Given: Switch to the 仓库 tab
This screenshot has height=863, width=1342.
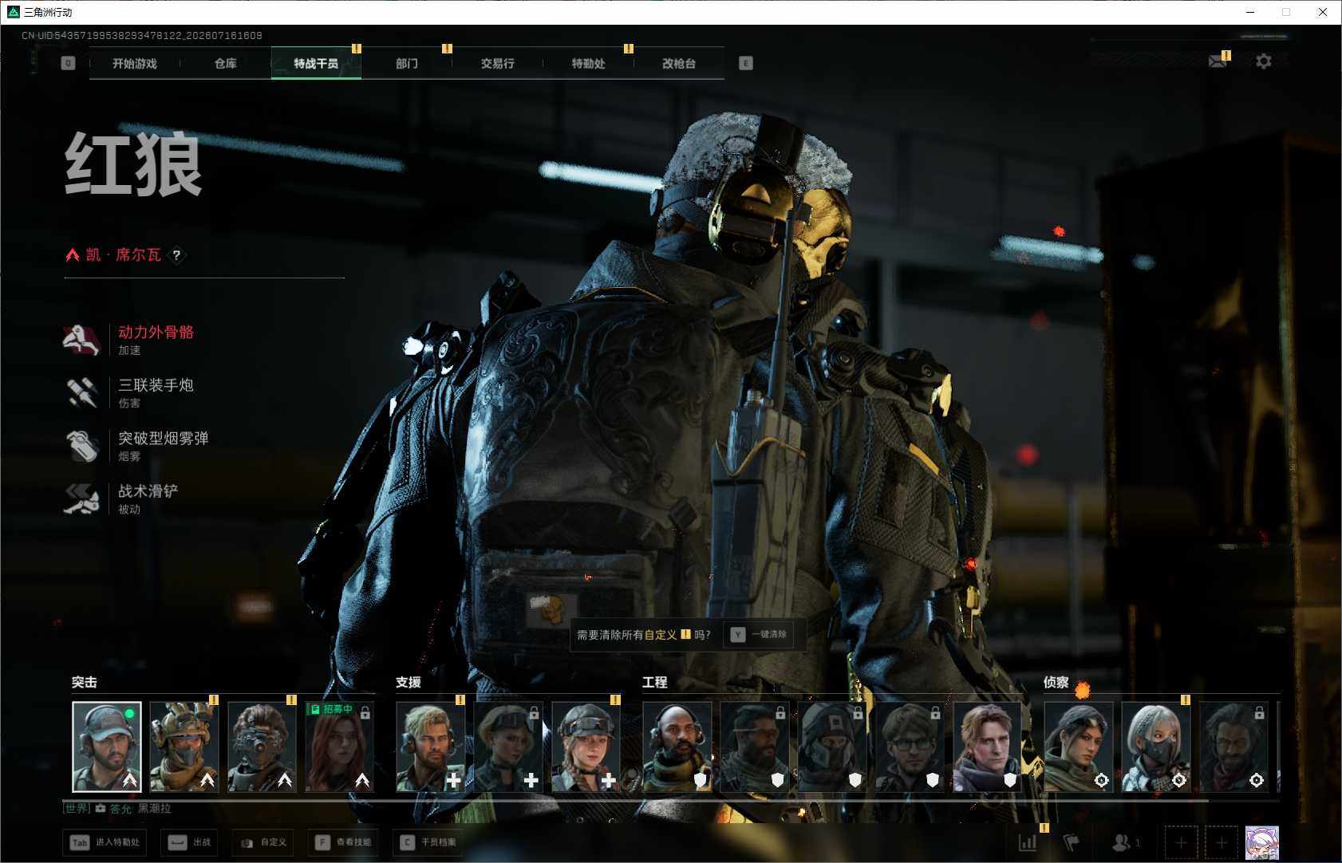Looking at the screenshot, I should pos(226,63).
